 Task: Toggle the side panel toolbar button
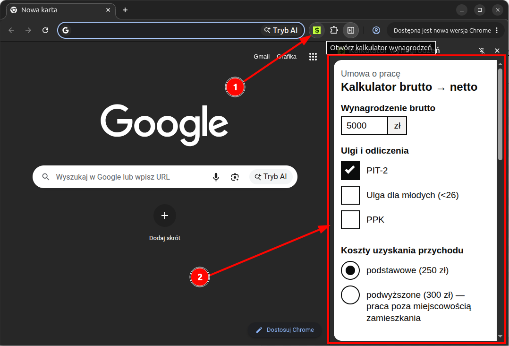[x=350, y=30]
